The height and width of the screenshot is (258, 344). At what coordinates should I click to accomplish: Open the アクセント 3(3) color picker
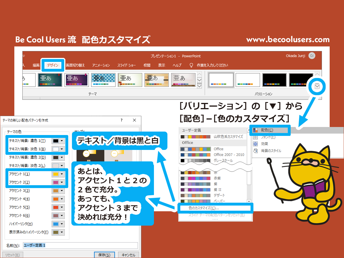click(58, 191)
